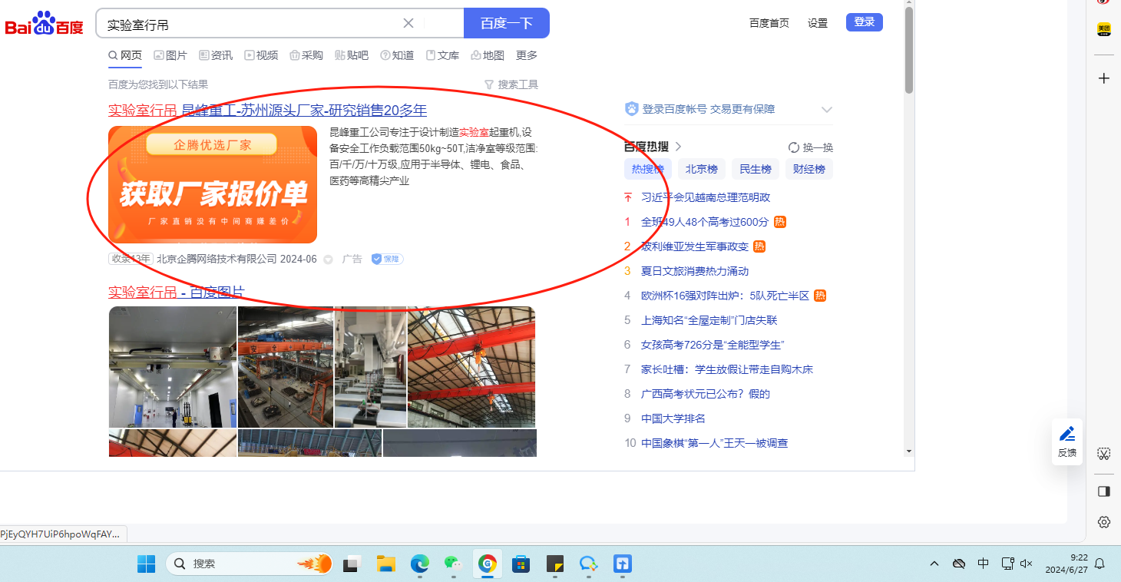Open the 知道 tab
1121x582 pixels.
click(x=397, y=55)
